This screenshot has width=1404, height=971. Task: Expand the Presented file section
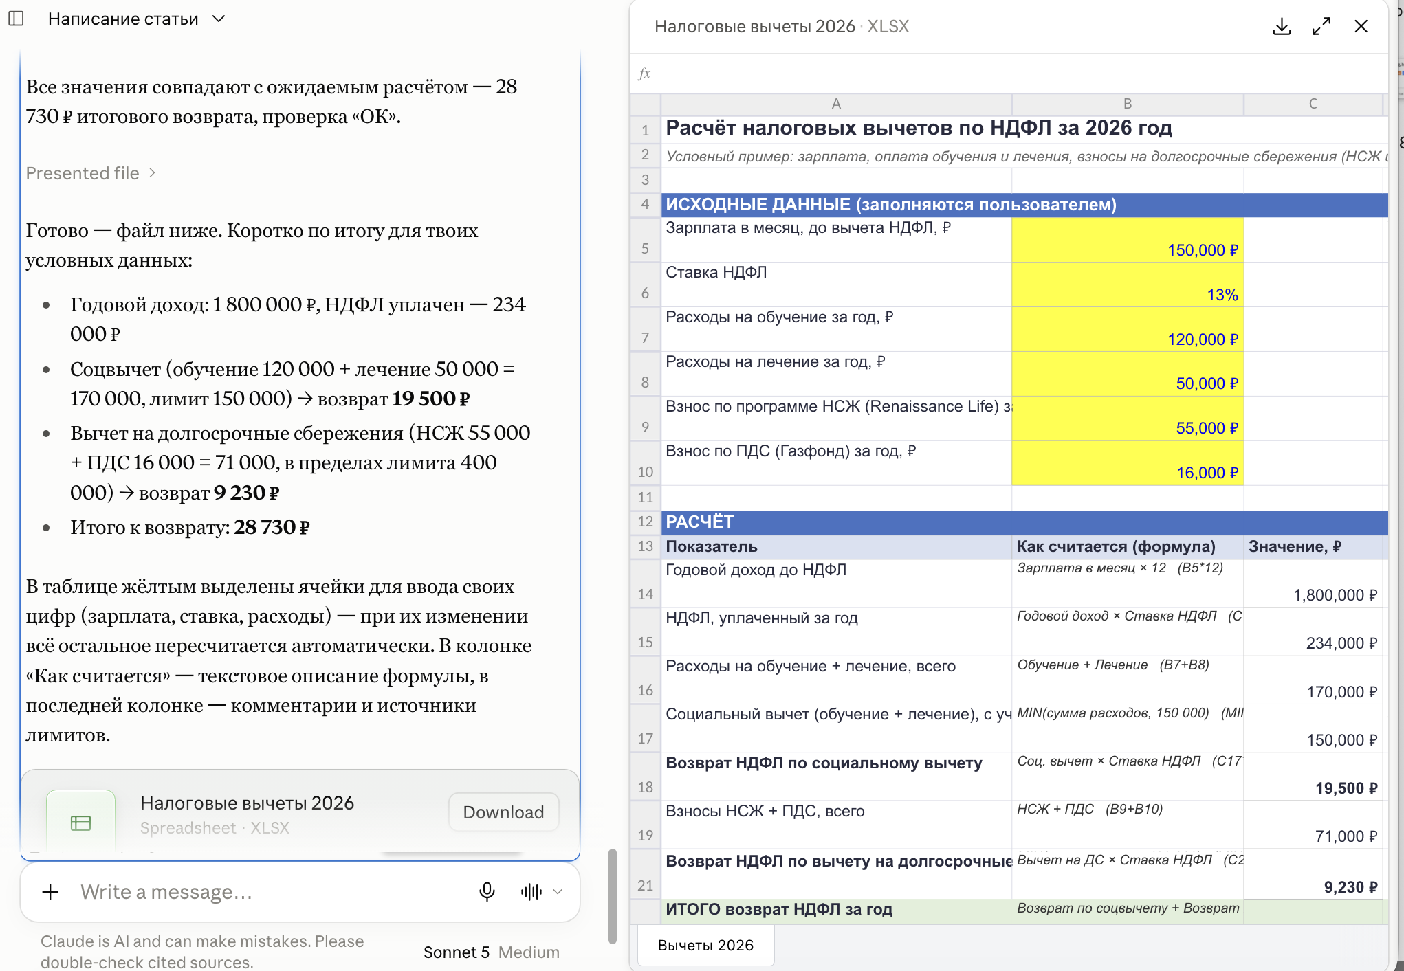tap(91, 173)
